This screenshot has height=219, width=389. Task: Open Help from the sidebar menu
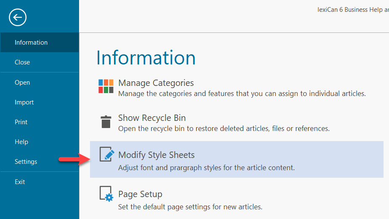point(21,142)
